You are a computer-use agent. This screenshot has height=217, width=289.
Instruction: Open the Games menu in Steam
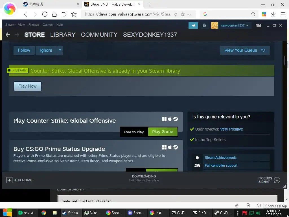(x=47, y=25)
